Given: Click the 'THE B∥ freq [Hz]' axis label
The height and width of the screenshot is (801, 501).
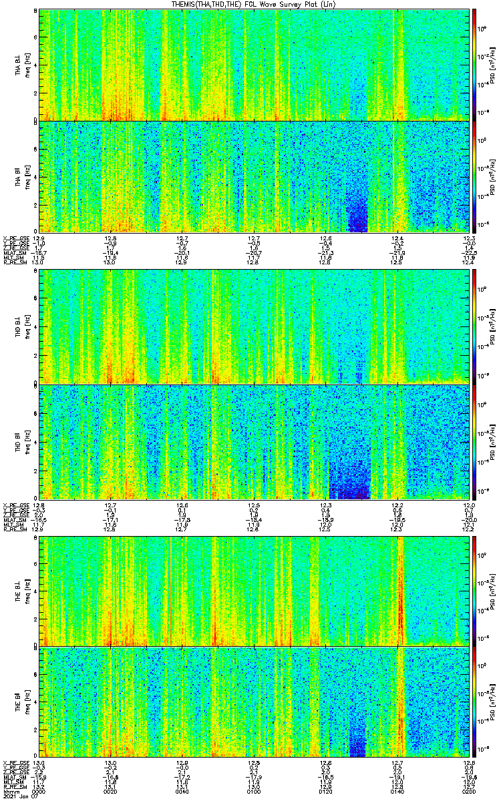Looking at the screenshot, I should pyautogui.click(x=21, y=702).
